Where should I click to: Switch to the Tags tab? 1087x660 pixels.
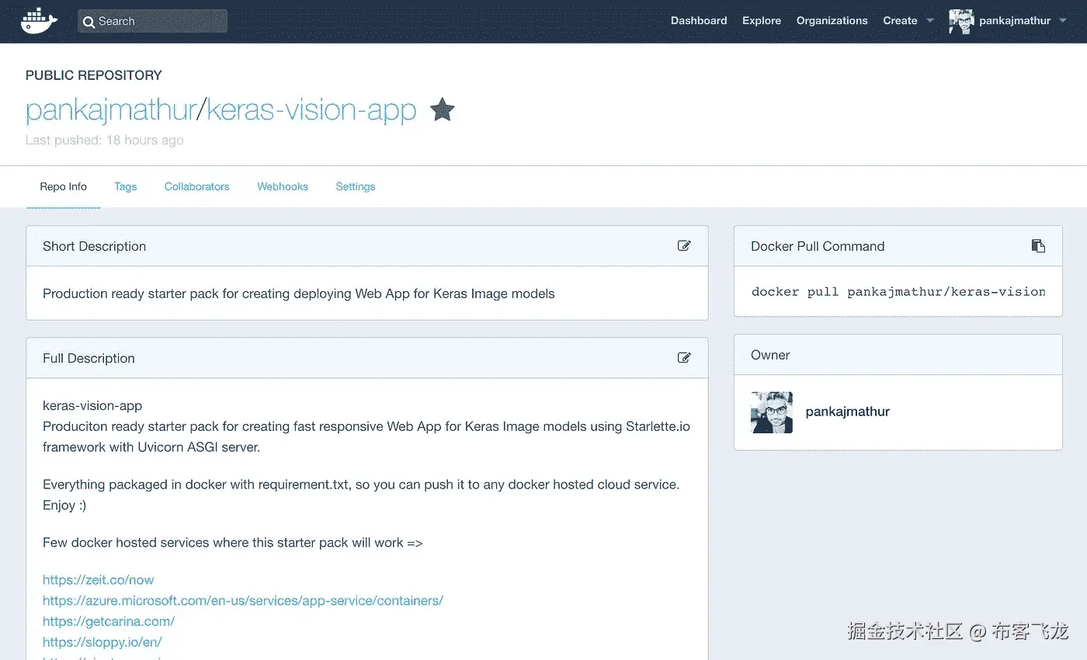point(125,186)
